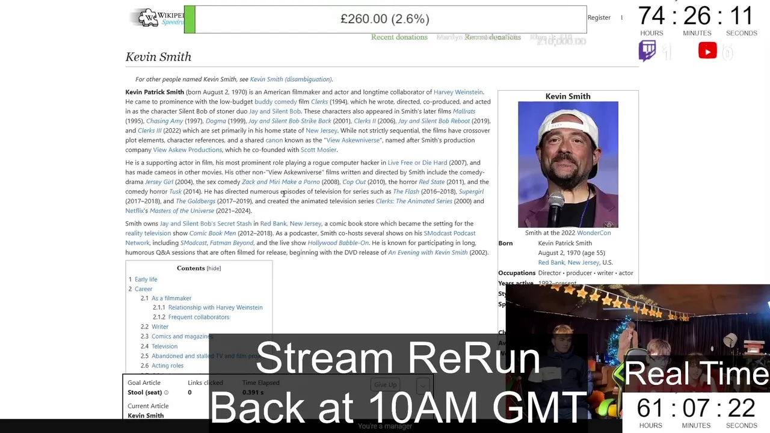Open Jay and Silent Bob Reboot link
This screenshot has height=433, width=770.
coord(434,121)
